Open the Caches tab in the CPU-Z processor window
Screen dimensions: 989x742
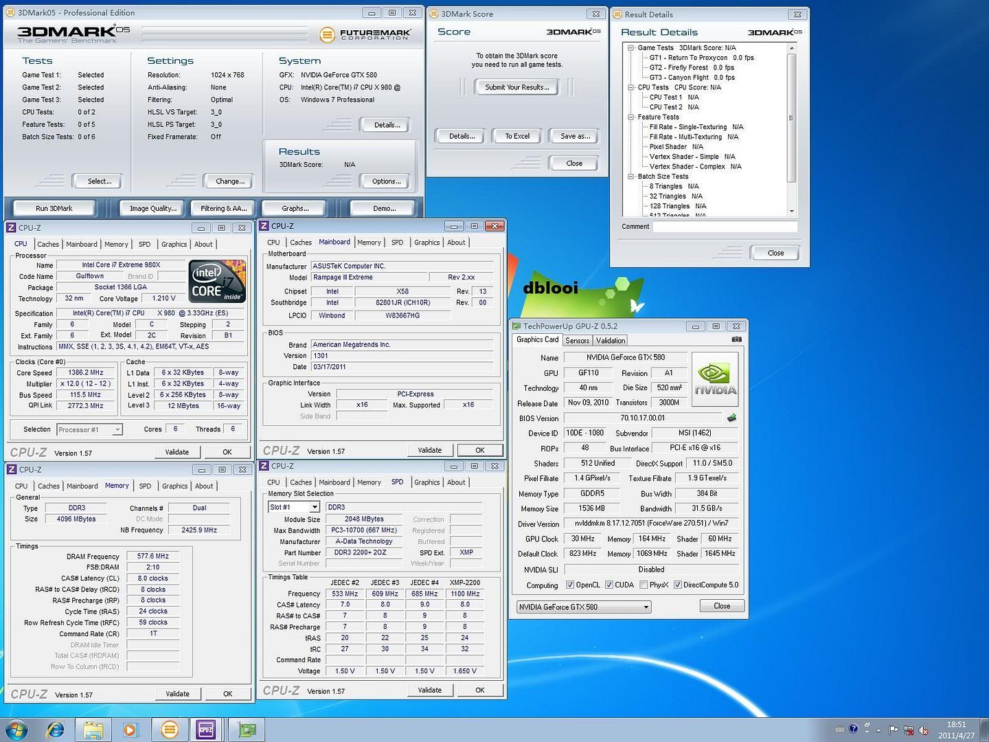[x=48, y=245]
